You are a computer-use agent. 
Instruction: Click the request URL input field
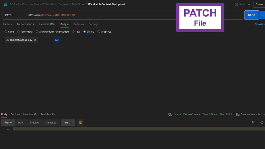102,15
